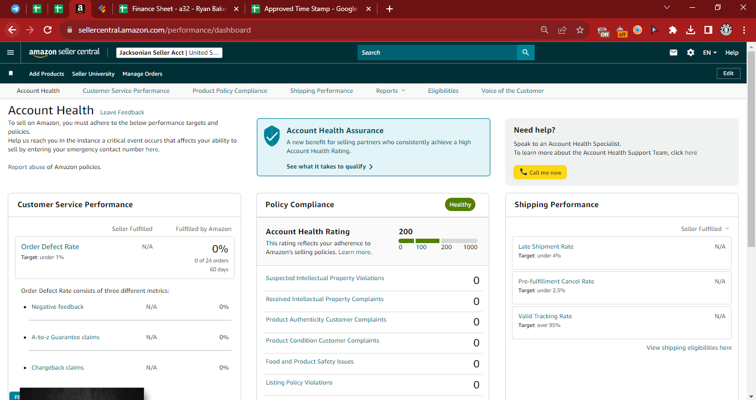Image resolution: width=756 pixels, height=400 pixels.
Task: Go back with the browser back arrow
Action: (x=12, y=30)
